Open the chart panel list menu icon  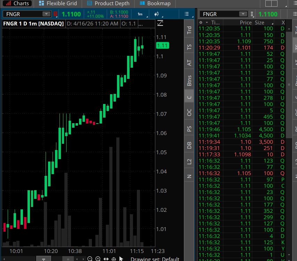click(x=187, y=14)
